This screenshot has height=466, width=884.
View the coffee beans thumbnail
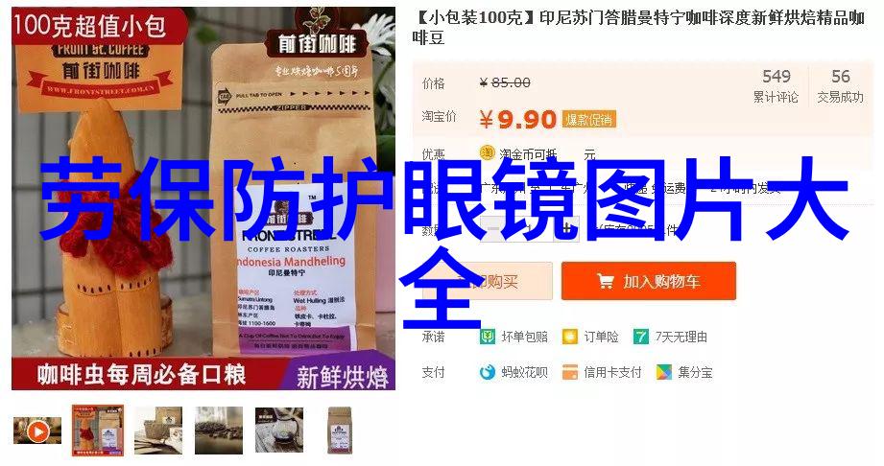[x=219, y=430]
